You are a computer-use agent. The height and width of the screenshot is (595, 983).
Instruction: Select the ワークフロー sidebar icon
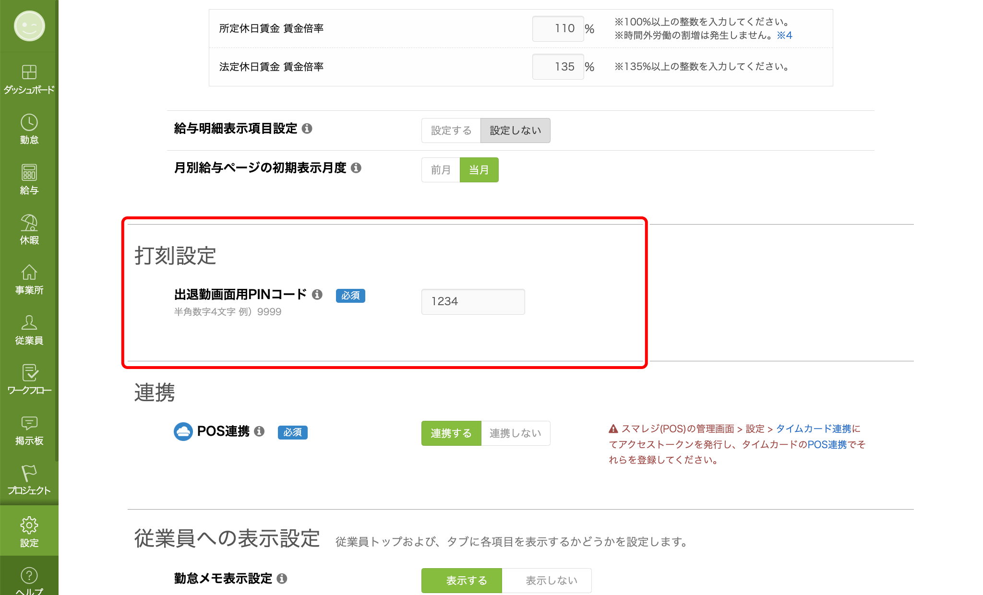pyautogui.click(x=29, y=379)
